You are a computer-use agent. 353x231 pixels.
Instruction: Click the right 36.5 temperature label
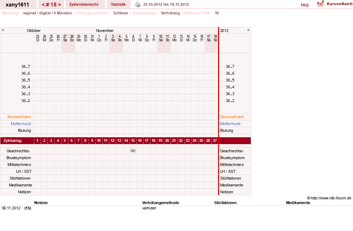coord(230,80)
